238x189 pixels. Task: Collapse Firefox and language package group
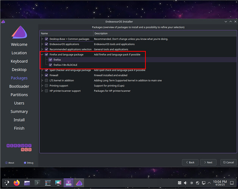pyautogui.click(x=42, y=54)
